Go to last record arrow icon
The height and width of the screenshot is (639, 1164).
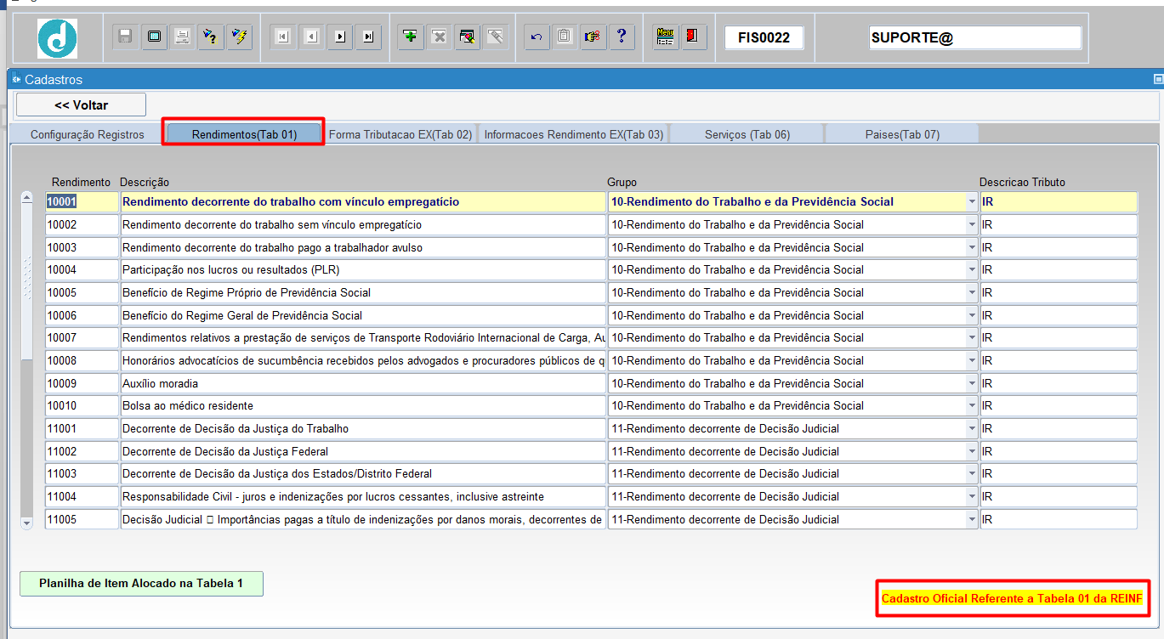368,37
